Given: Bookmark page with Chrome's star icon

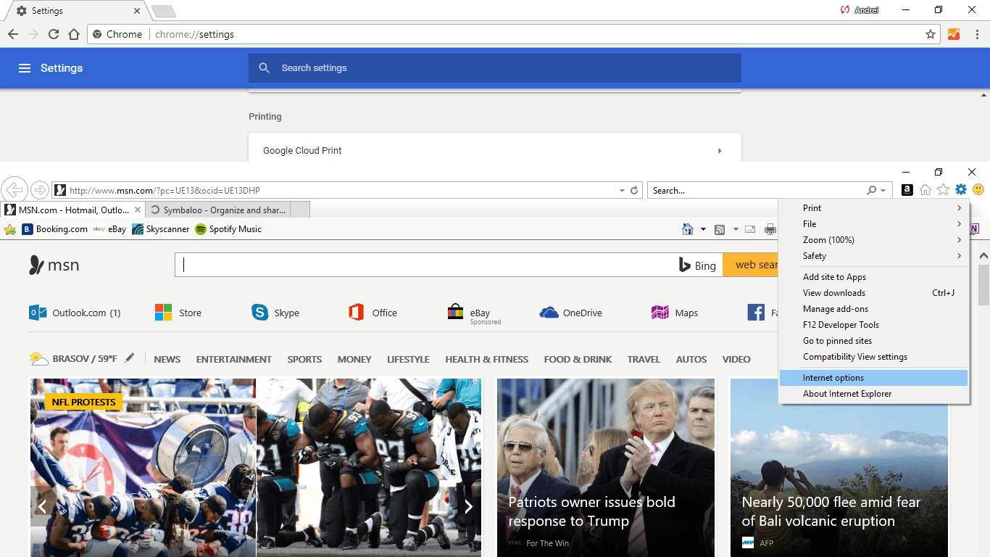Looking at the screenshot, I should point(931,34).
